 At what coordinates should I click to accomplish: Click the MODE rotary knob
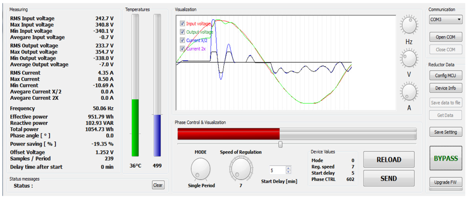[x=200, y=168]
